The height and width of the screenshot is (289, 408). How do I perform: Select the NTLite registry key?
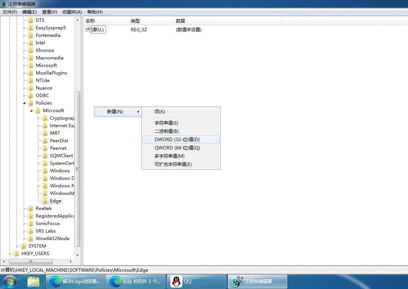point(42,80)
